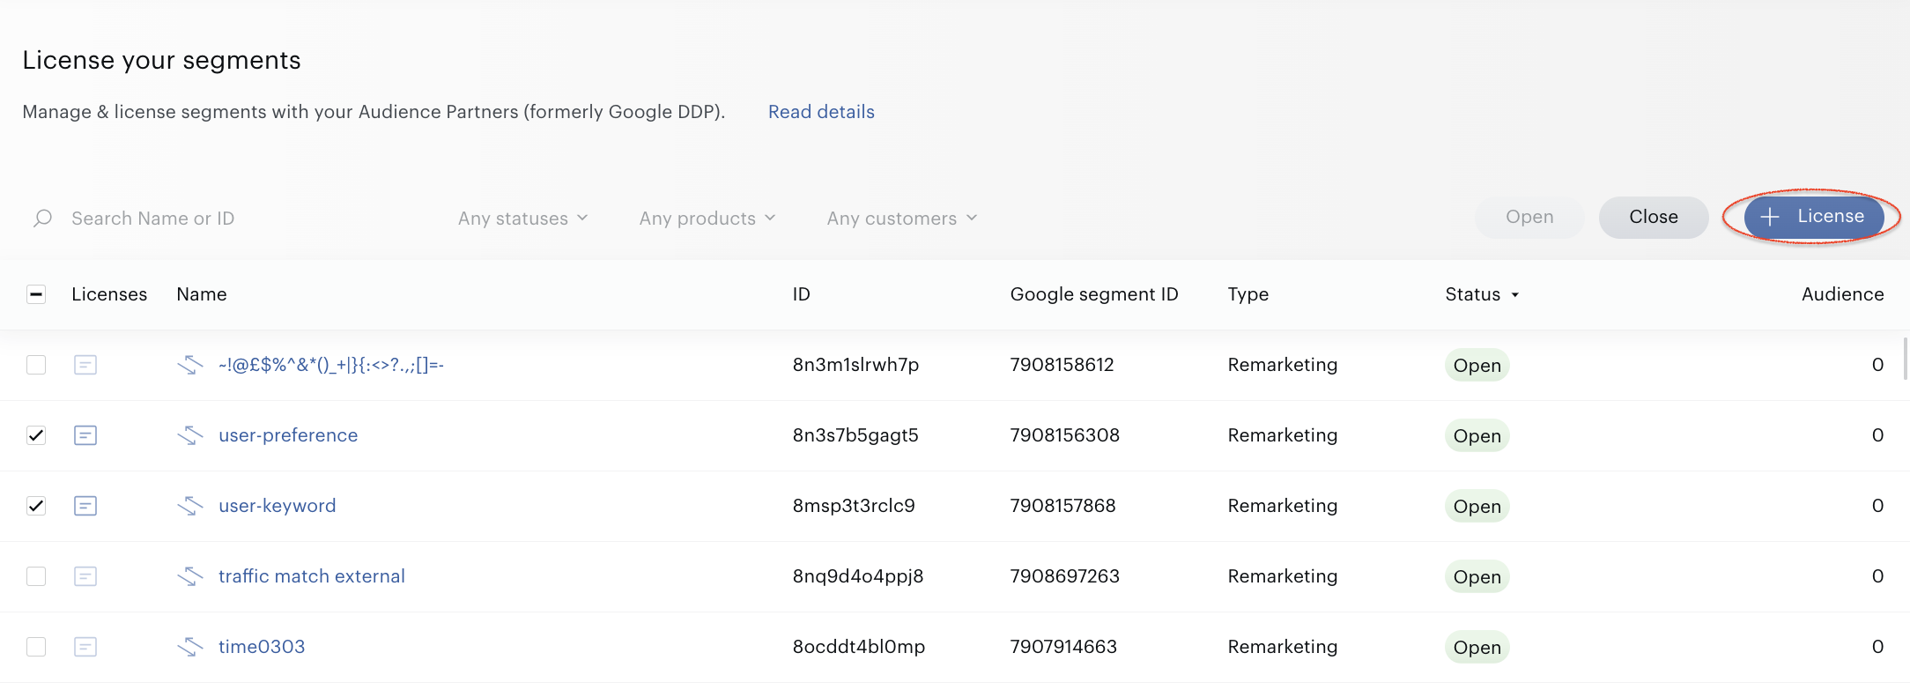Select ID text 8ocddt4bl0mp
The height and width of the screenshot is (690, 1910).
859,647
